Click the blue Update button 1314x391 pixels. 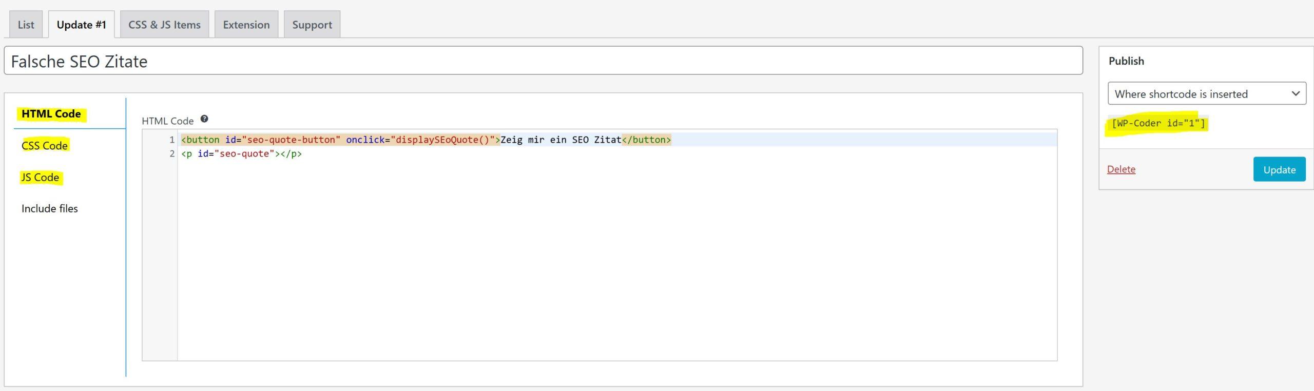(x=1279, y=169)
